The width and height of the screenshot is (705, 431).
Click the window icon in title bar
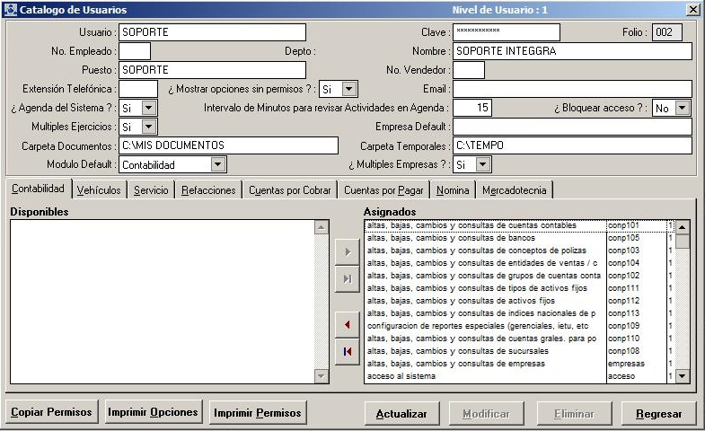click(x=10, y=9)
